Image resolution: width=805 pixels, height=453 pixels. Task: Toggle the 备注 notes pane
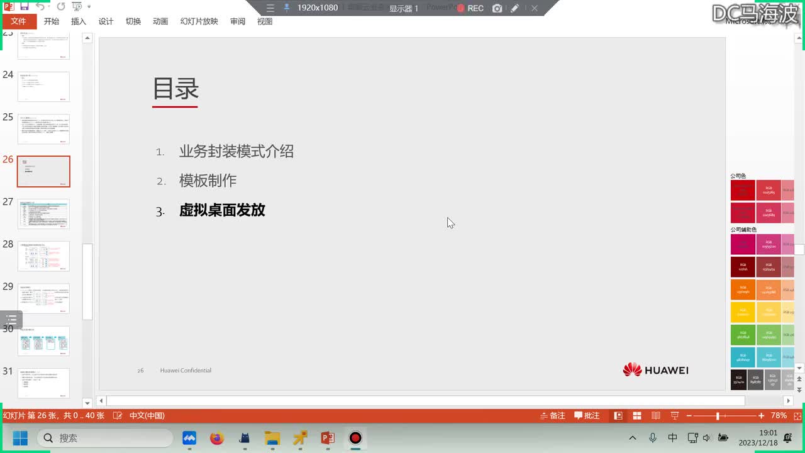coord(553,416)
